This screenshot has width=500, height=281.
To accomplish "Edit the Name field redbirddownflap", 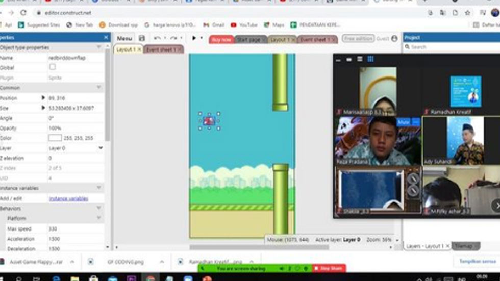I will pos(76,58).
